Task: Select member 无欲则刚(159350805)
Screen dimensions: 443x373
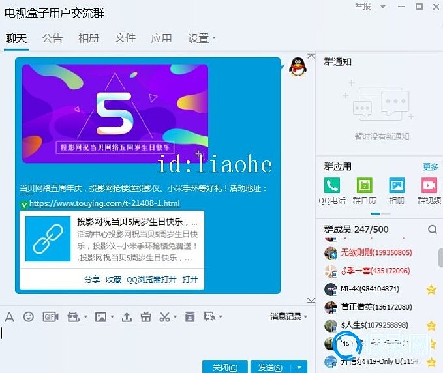Action: [x=376, y=253]
